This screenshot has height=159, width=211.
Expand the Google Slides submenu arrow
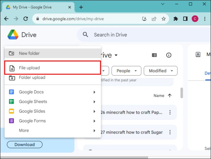point(94,111)
